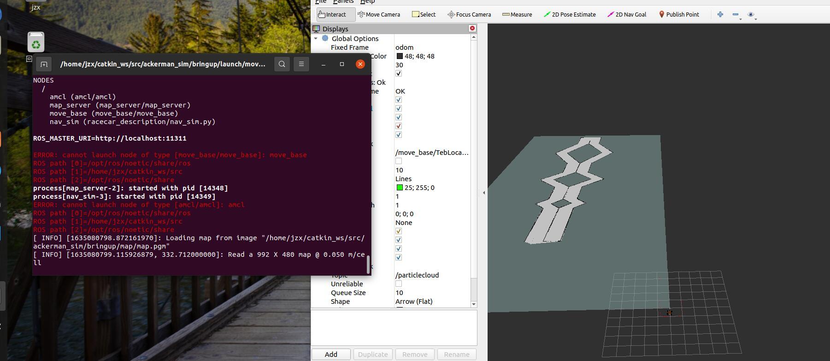Open the eye icon toolbar options
The image size is (830, 361).
coord(751,14)
